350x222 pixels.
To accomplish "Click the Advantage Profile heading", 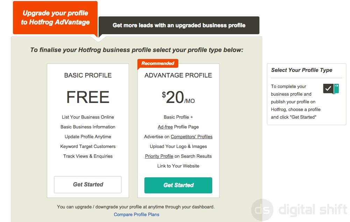I will click(178, 75).
